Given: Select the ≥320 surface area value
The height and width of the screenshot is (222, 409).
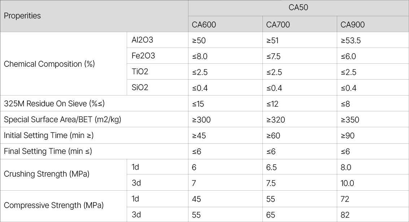Looking at the screenshot, I should (x=276, y=120).
